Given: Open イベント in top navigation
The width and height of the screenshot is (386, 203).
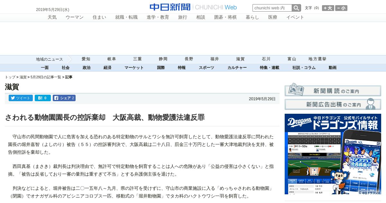Looking at the screenshot, I should pos(295,17).
